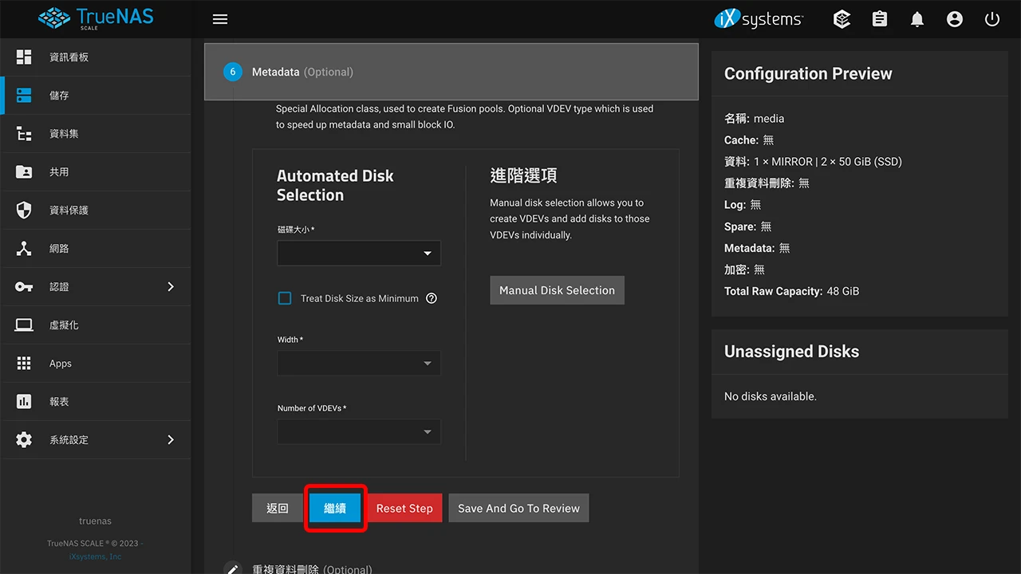This screenshot has width=1021, height=574.
Task: Toggle the sidebar with hamburger icon
Action: coord(220,18)
